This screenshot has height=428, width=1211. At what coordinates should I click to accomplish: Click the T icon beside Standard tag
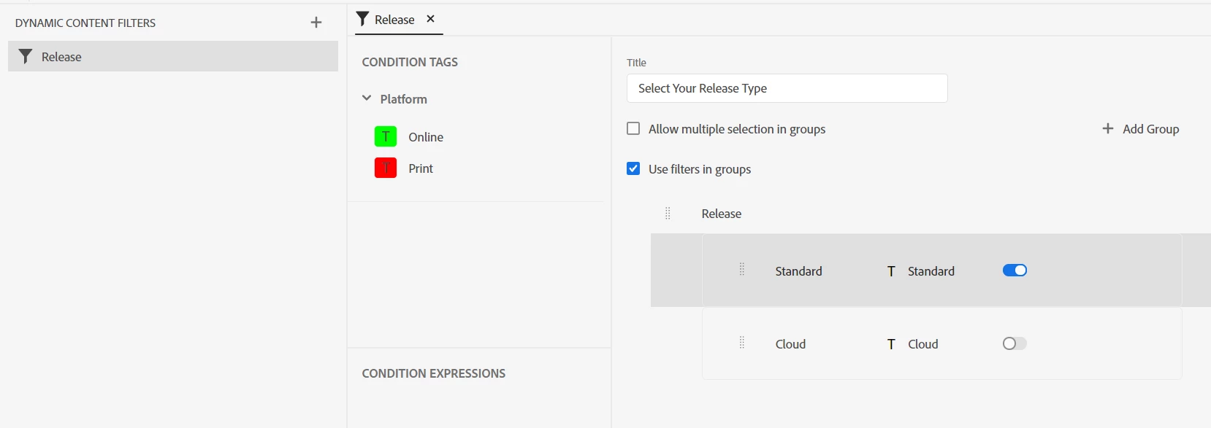(891, 271)
